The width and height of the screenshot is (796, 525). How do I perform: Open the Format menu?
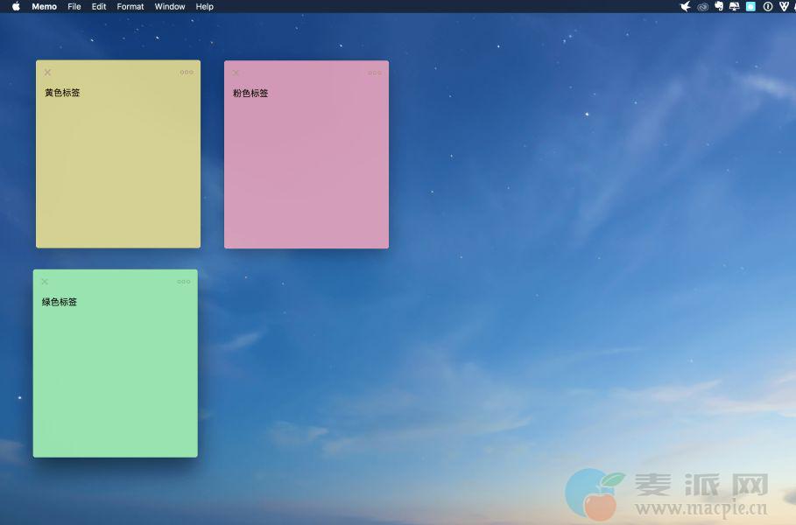point(130,6)
